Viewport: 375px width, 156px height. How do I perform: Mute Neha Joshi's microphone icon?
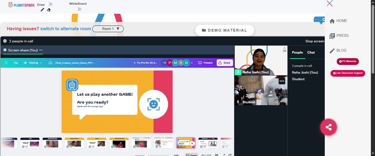(238, 72)
